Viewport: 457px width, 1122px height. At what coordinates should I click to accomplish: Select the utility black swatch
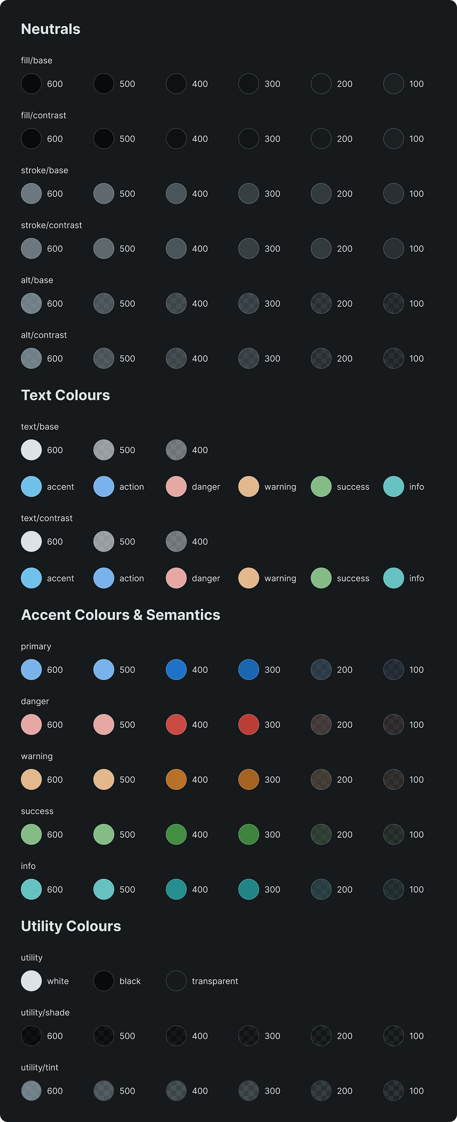pyautogui.click(x=104, y=981)
